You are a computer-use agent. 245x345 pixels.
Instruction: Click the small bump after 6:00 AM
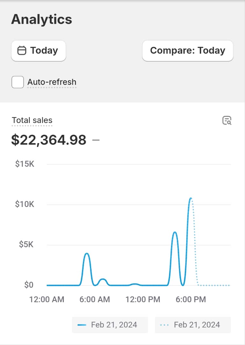102,280
